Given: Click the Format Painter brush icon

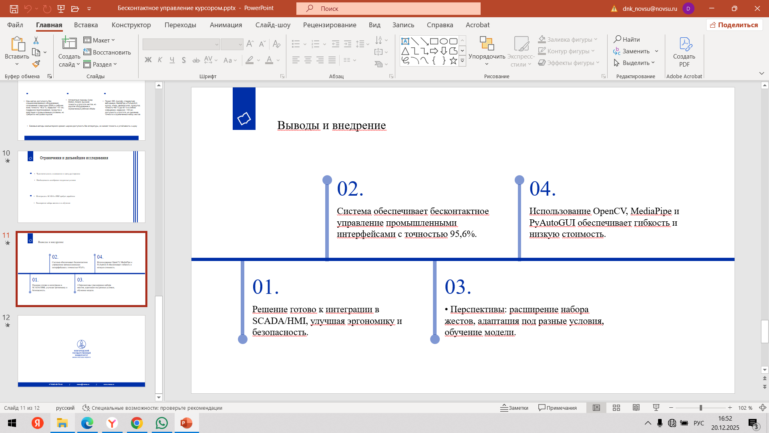Looking at the screenshot, I should click(36, 64).
